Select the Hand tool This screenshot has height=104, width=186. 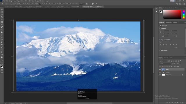(2, 57)
